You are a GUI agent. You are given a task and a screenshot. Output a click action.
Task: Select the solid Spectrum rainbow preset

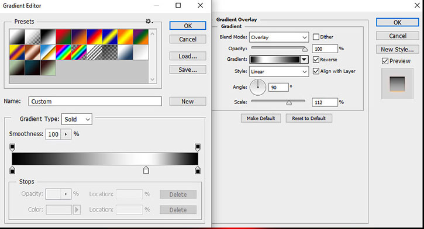click(63, 52)
